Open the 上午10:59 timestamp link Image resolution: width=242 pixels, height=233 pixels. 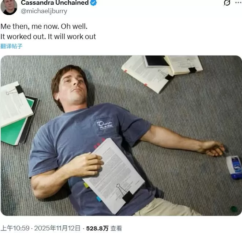15,228
